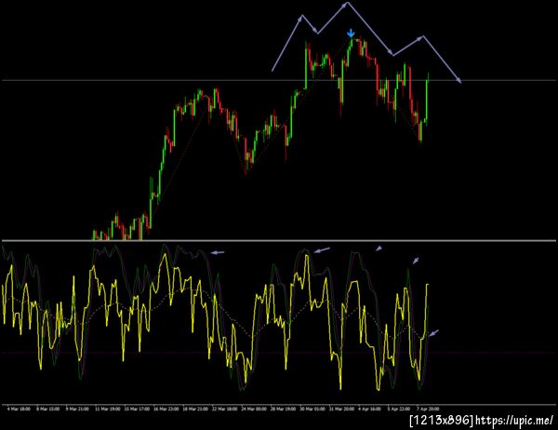
Task: Select the horizontal level line crossing the price chart
Action: coord(279,81)
